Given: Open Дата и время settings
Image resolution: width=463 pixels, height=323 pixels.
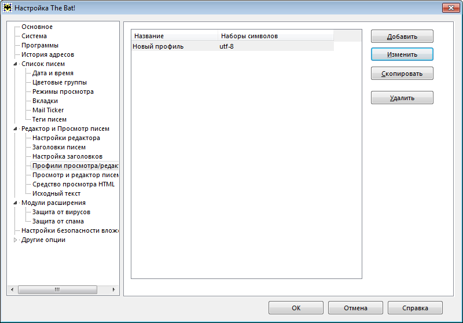Looking at the screenshot, I should [x=53, y=73].
